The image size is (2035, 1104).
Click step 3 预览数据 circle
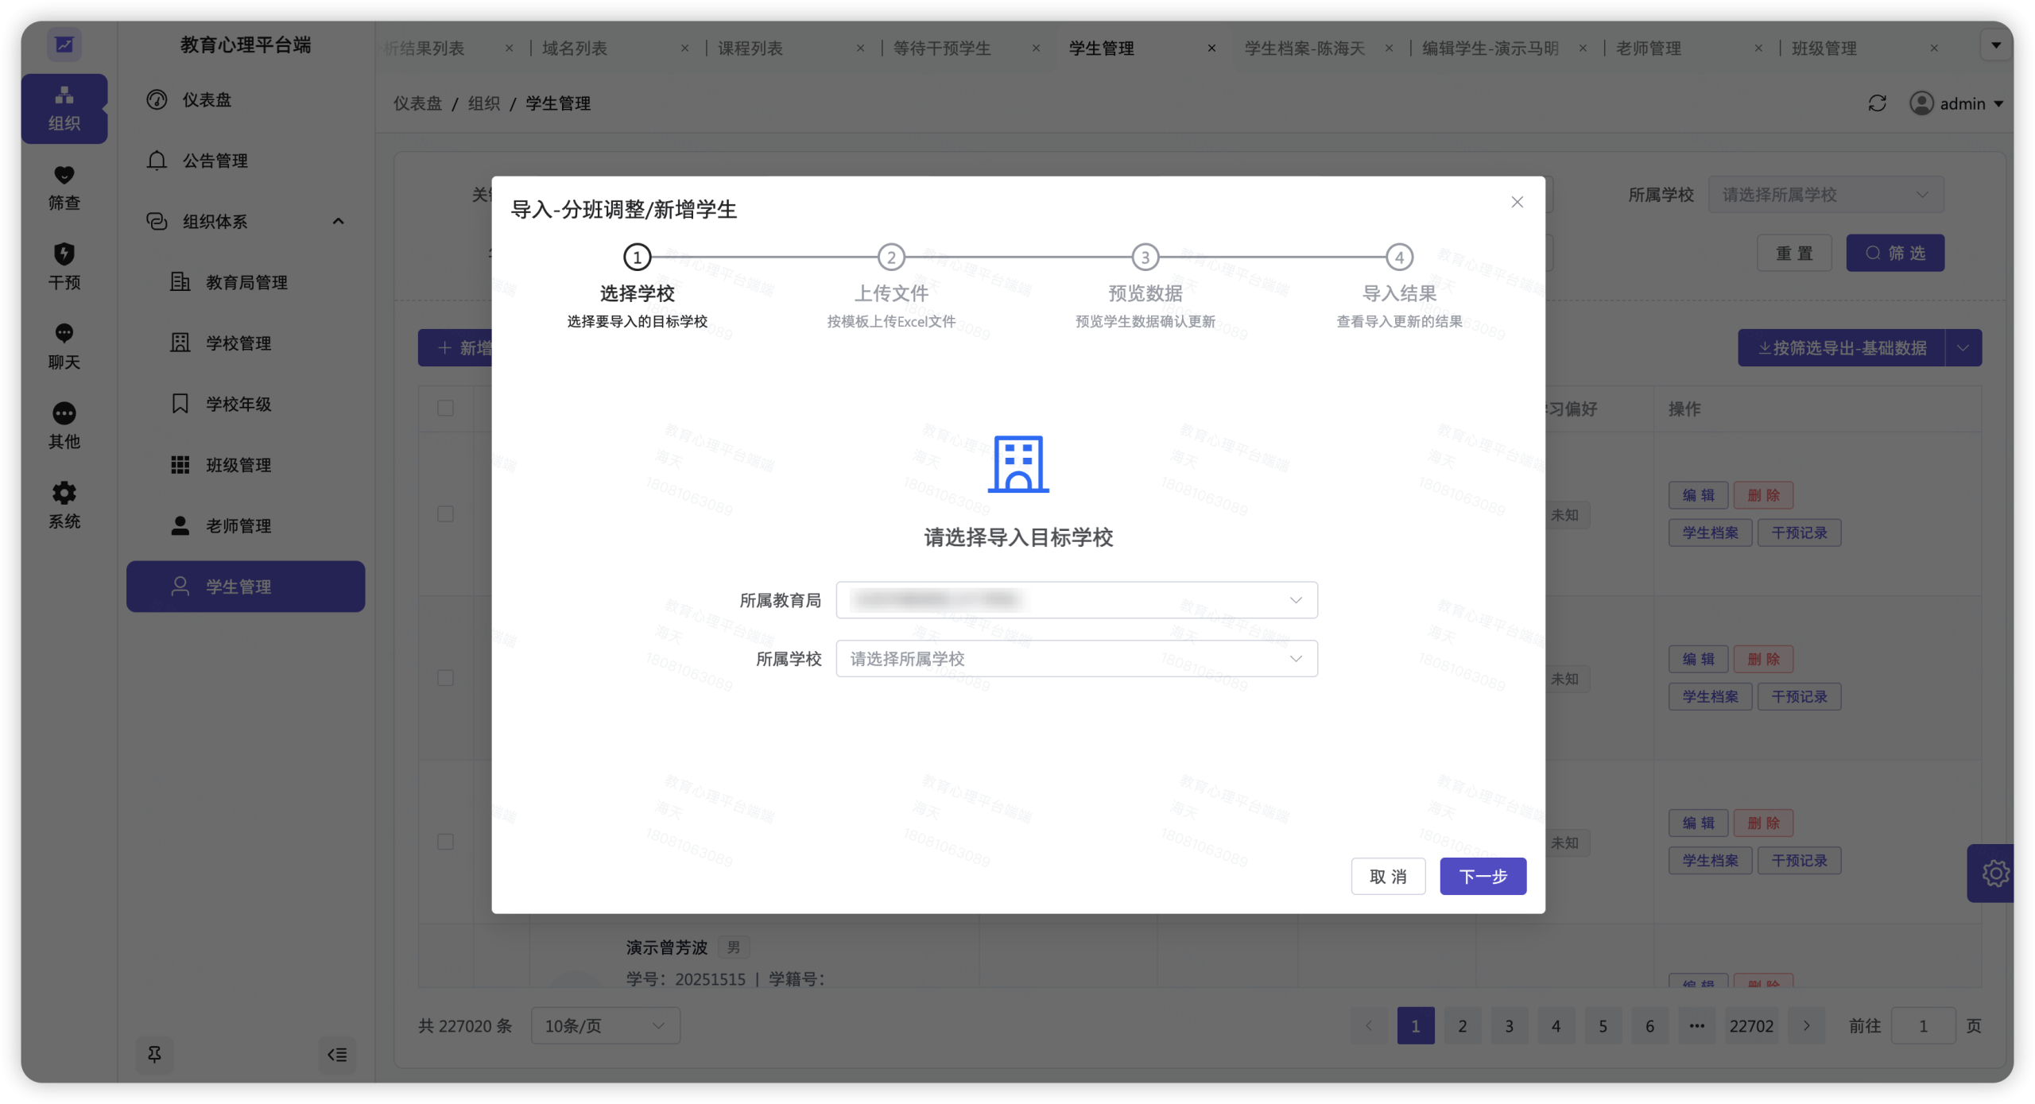click(1145, 257)
